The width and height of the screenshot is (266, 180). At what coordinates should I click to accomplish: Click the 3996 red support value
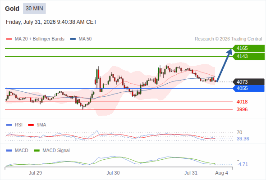click(242, 109)
